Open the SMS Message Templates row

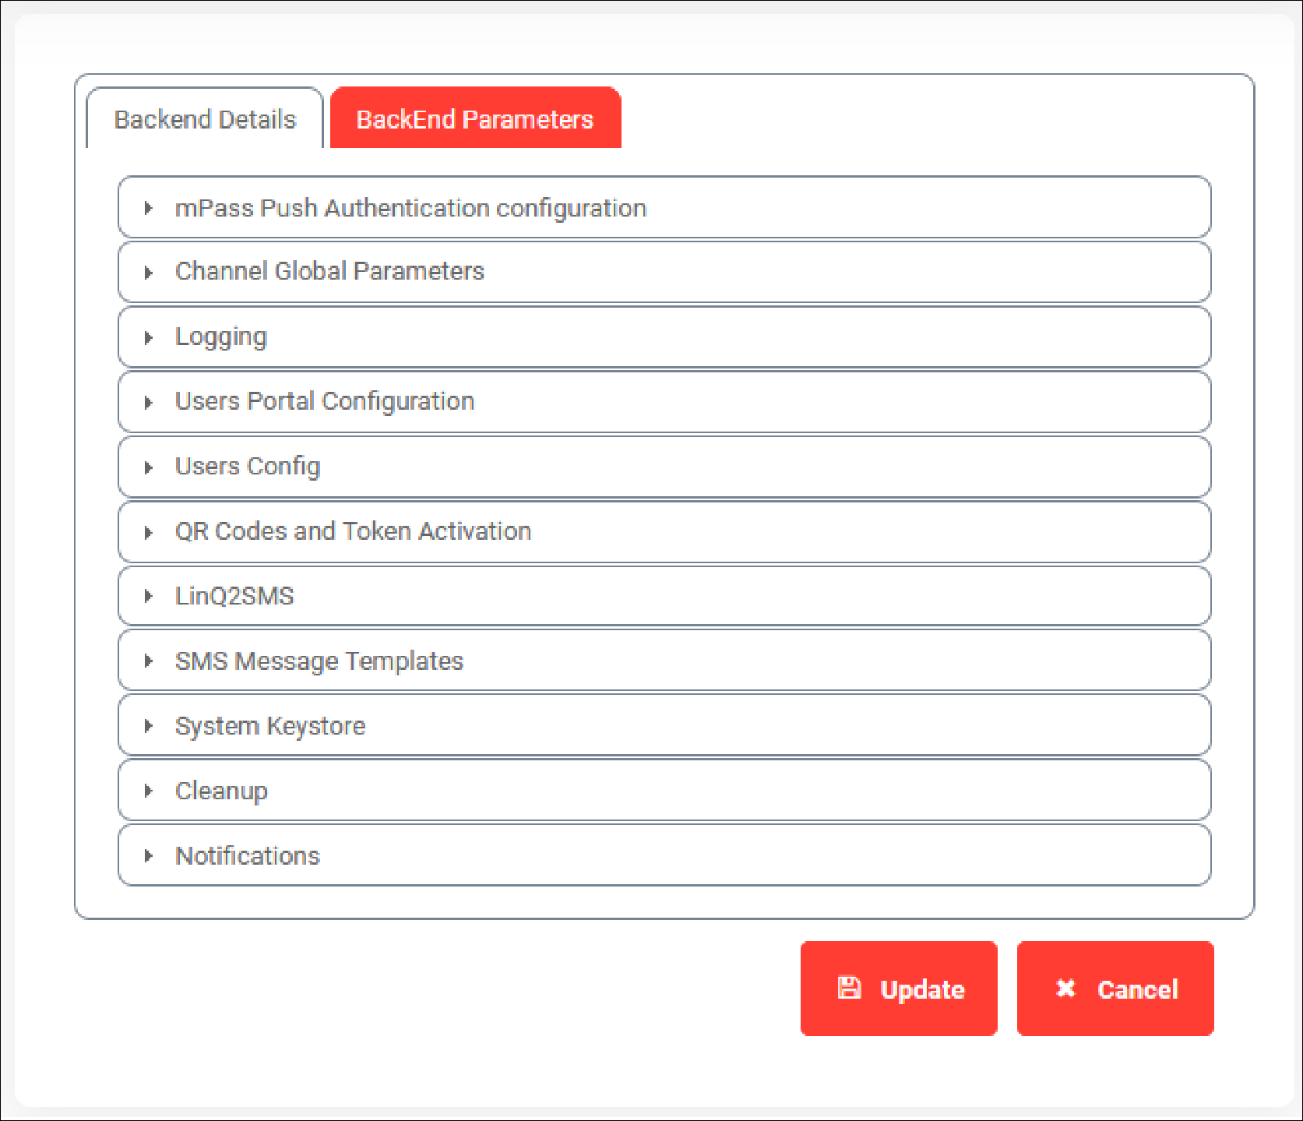tap(664, 661)
